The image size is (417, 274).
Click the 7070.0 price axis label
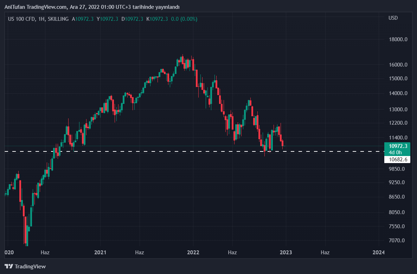tap(398, 241)
